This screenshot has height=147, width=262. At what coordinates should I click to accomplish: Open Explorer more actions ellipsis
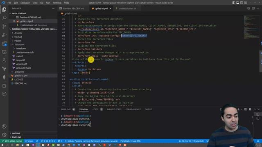[x=54, y=8]
